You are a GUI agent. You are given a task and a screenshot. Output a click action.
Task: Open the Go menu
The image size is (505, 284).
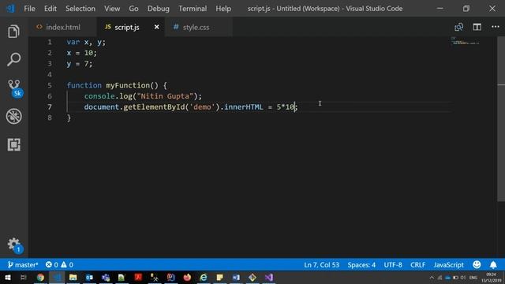coord(133,9)
